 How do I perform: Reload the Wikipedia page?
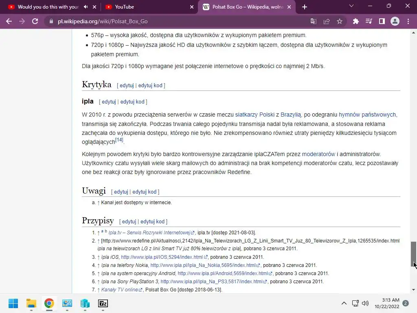[35, 21]
